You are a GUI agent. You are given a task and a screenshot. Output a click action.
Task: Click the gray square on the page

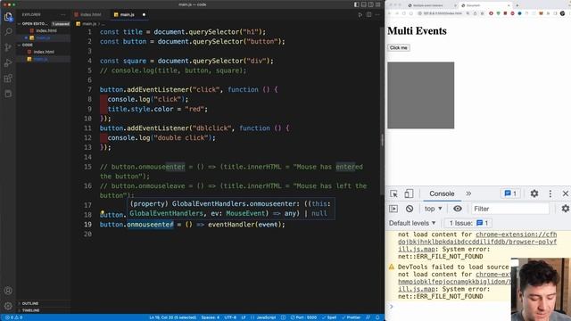(420, 95)
